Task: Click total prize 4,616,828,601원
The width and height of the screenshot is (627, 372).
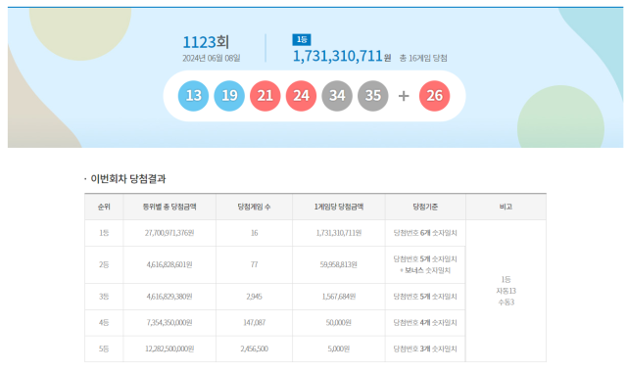Action: click(169, 264)
